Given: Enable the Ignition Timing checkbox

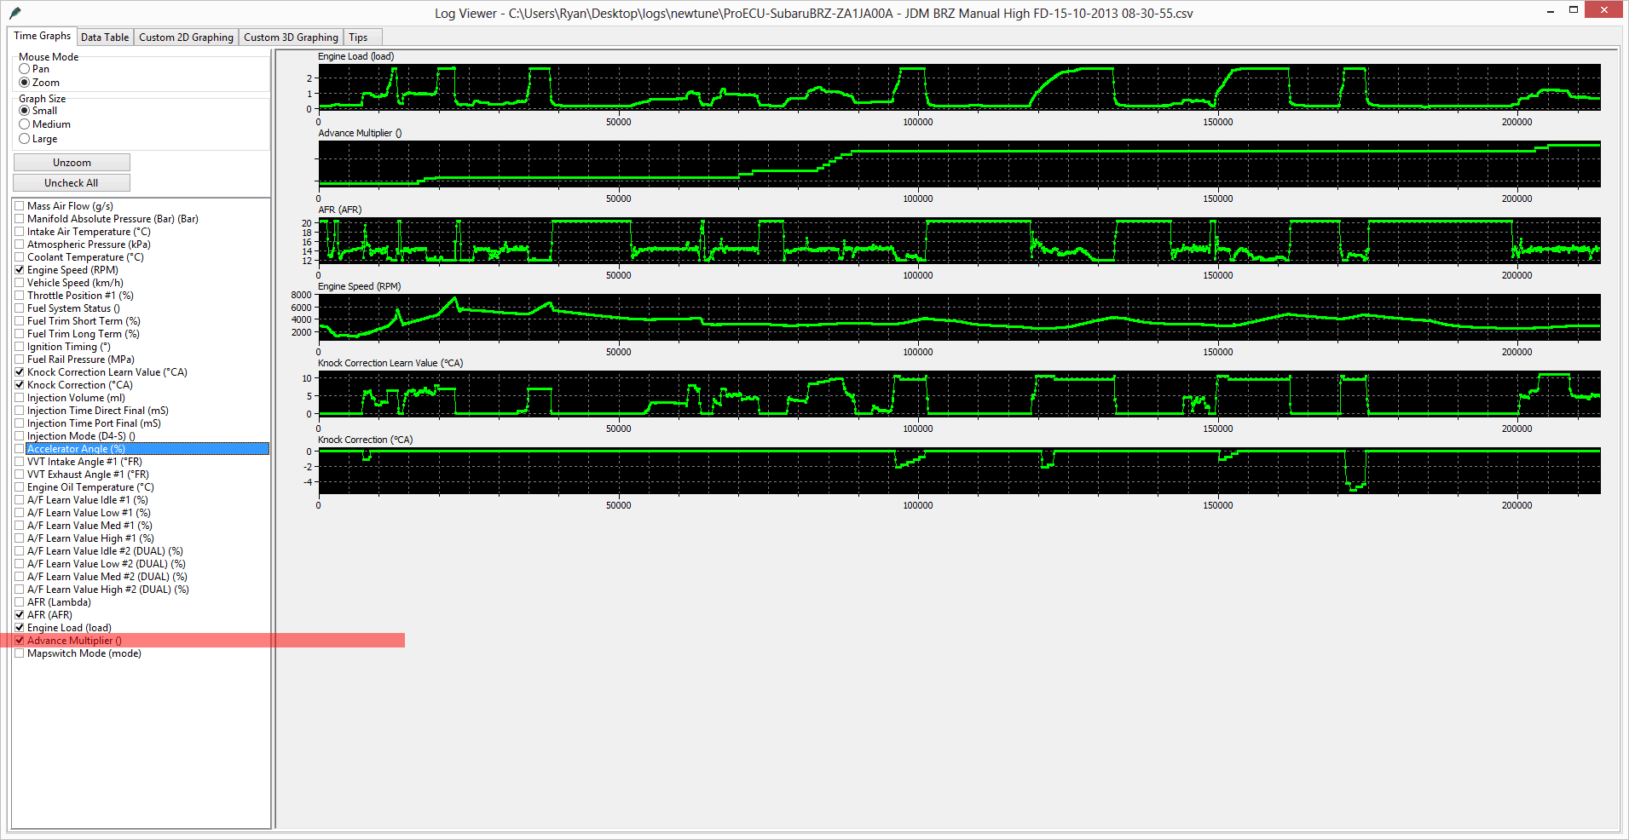Looking at the screenshot, I should [x=20, y=347].
